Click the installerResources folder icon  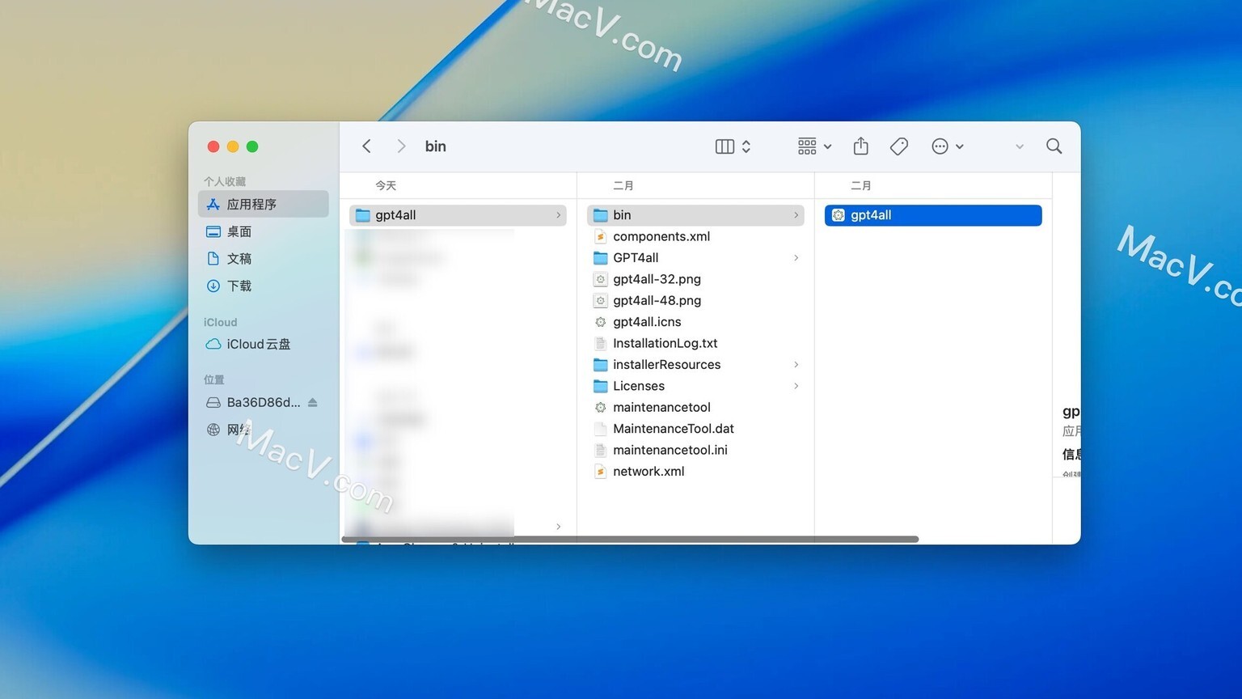click(600, 365)
